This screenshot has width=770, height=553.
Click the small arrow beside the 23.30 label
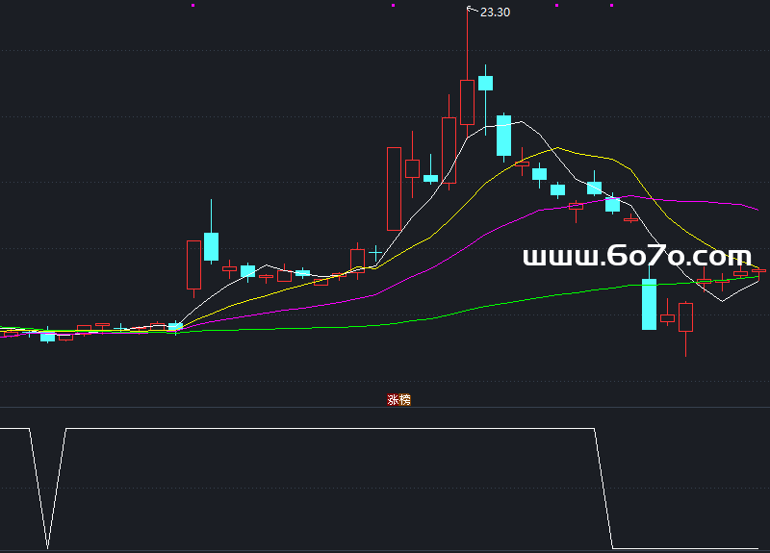(471, 9)
